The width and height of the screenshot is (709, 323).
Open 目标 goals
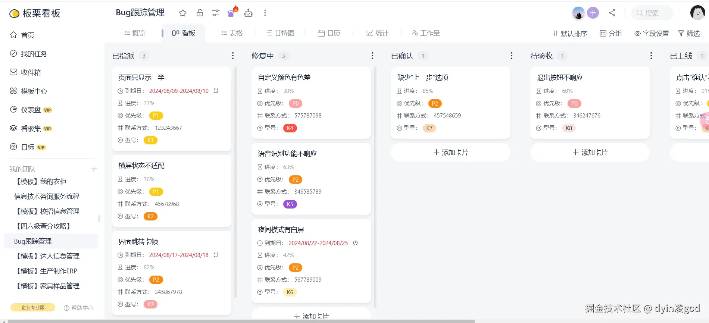(28, 147)
